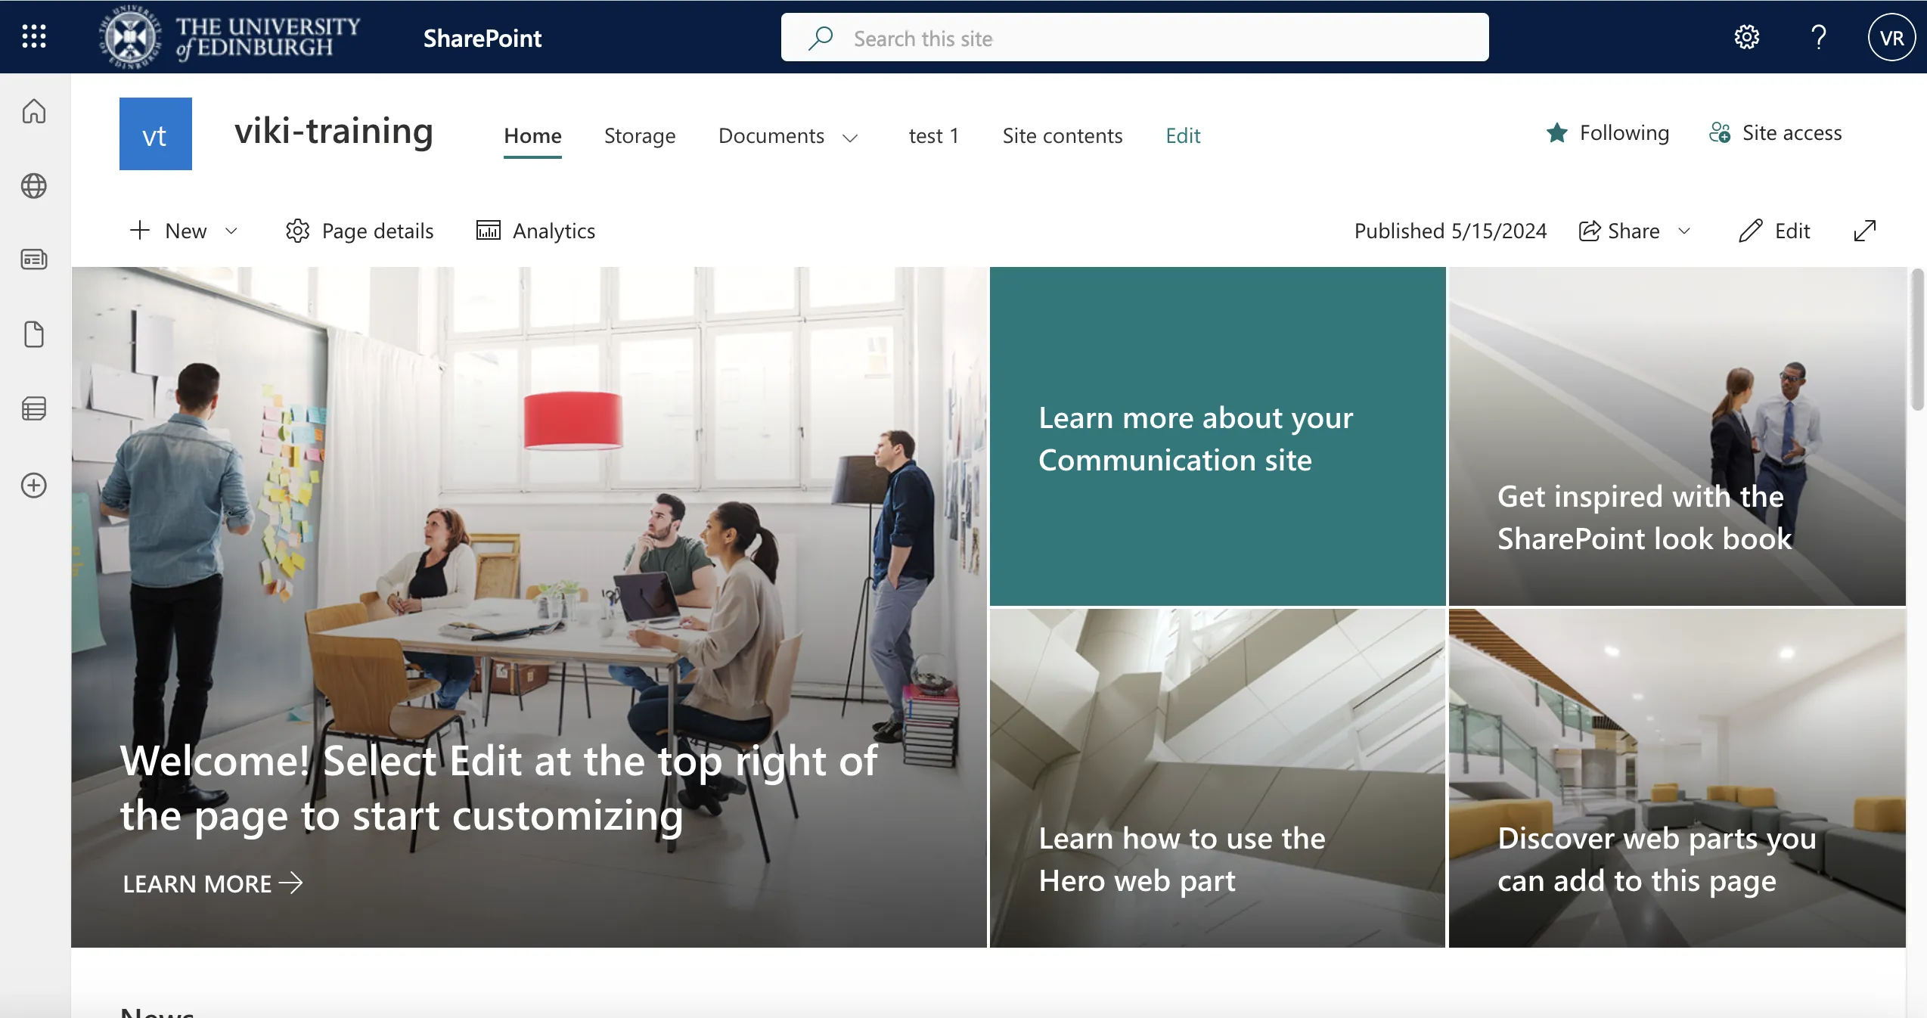Open the New dropdown arrow
Screen dimensions: 1927x1018
(232, 231)
